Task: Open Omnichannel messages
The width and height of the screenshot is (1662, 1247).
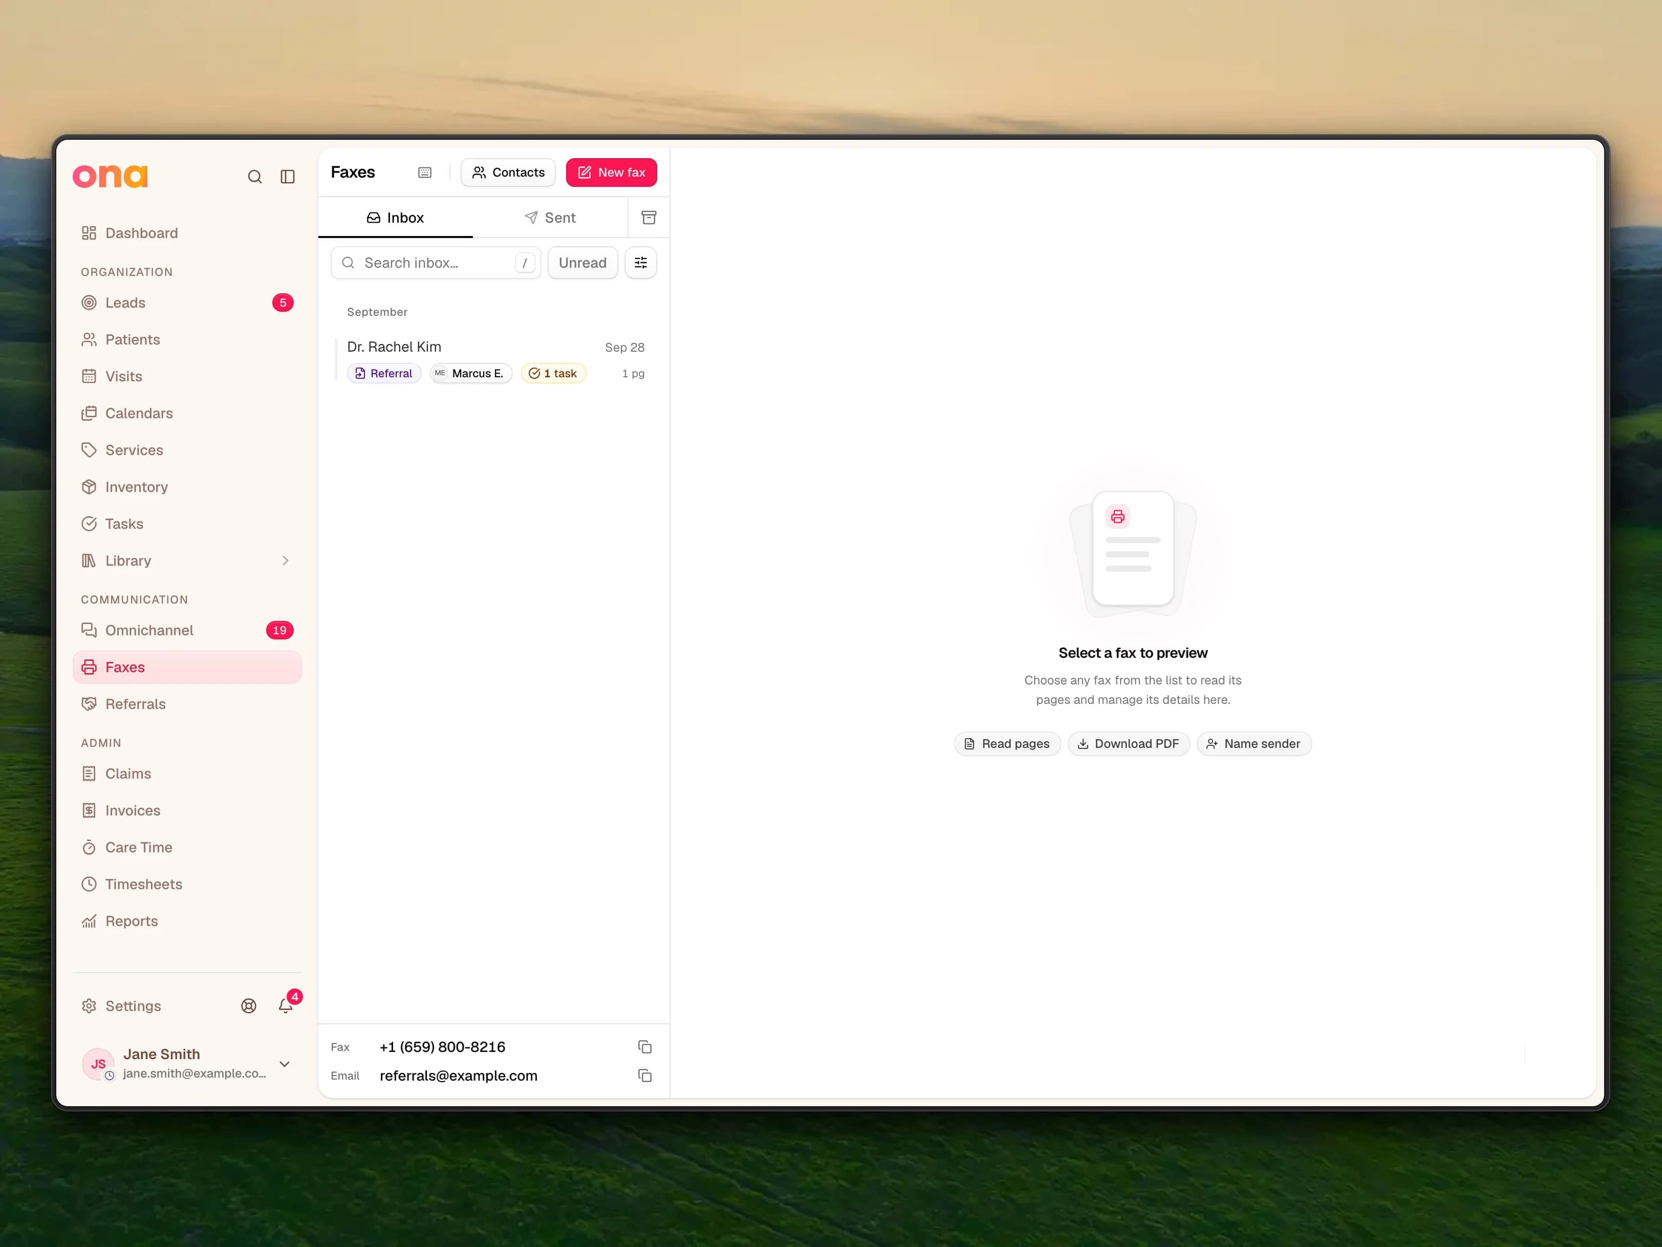Action: pyautogui.click(x=187, y=630)
